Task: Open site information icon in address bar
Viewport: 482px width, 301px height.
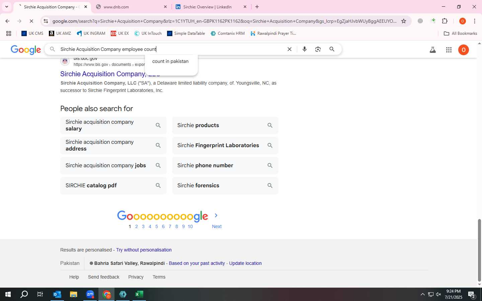Action: [x=46, y=21]
